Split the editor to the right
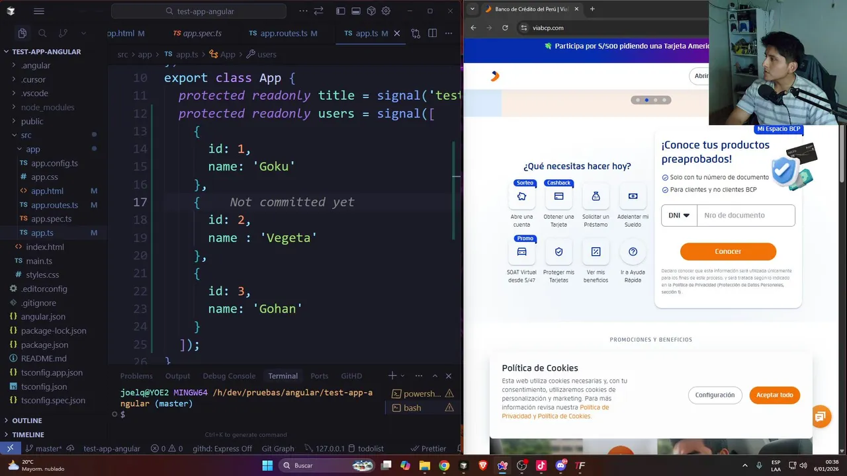The width and height of the screenshot is (847, 476). 432,33
